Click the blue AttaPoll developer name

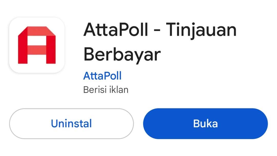pyautogui.click(x=102, y=75)
